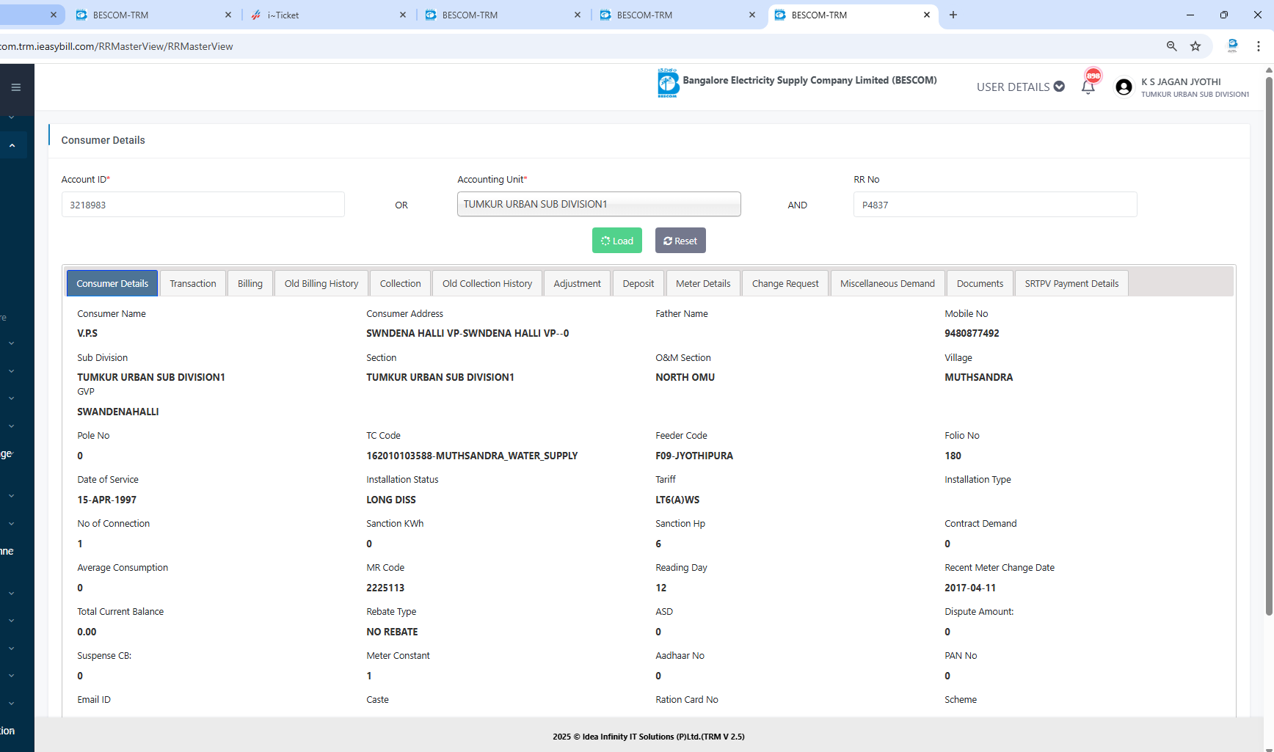Collapse the highlighted sidebar menu chevron
Viewport: 1274px width, 752px height.
12,145
